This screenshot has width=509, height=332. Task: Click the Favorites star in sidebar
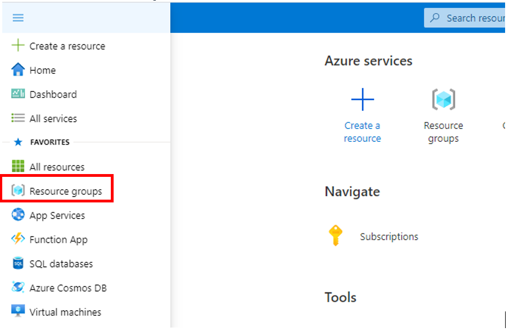point(18,142)
